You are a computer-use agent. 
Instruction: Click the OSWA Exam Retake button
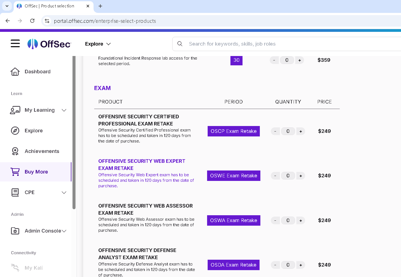[234, 220]
